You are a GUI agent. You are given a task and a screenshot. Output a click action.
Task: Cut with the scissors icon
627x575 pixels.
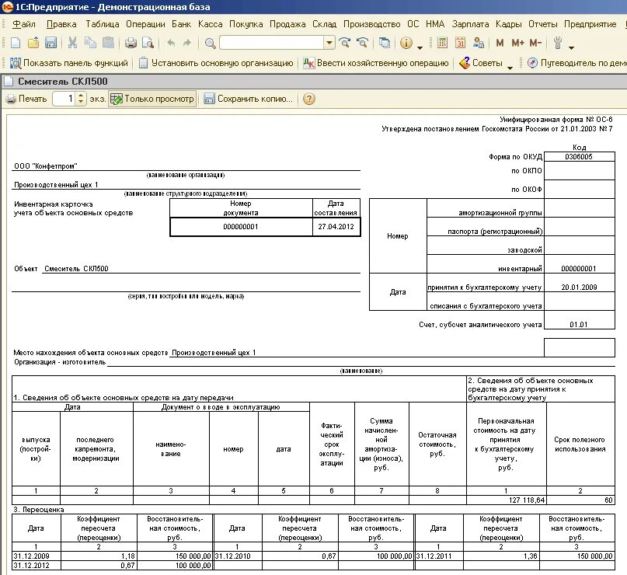(72, 43)
